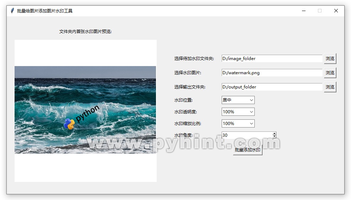
Task: Focus the D:/watermark.png path field
Action: (272, 73)
